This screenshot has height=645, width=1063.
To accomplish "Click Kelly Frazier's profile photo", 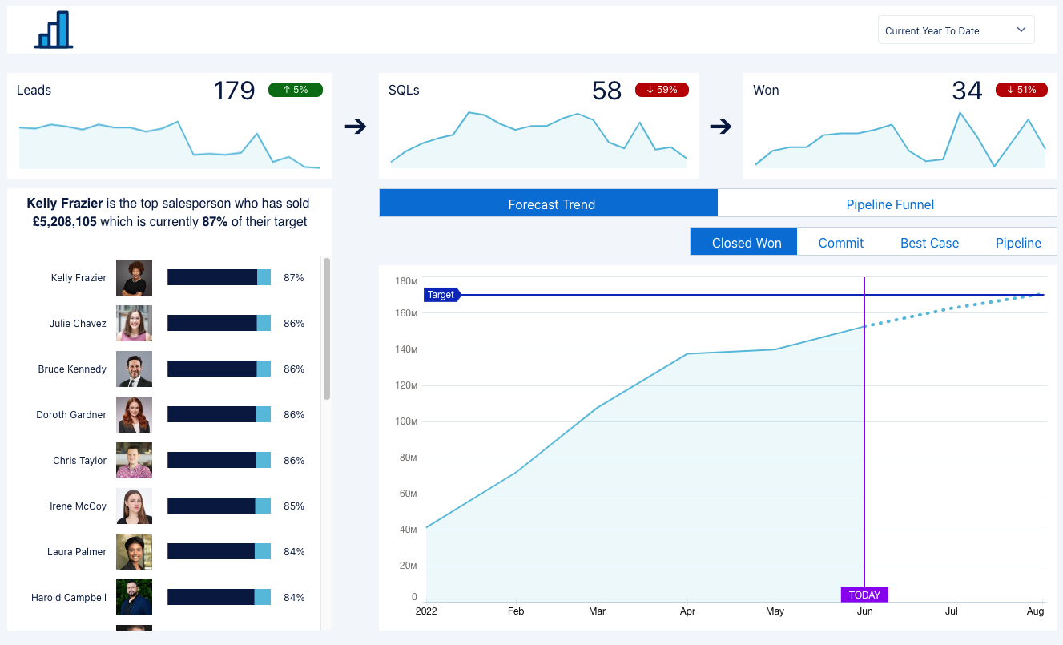I will (x=134, y=278).
